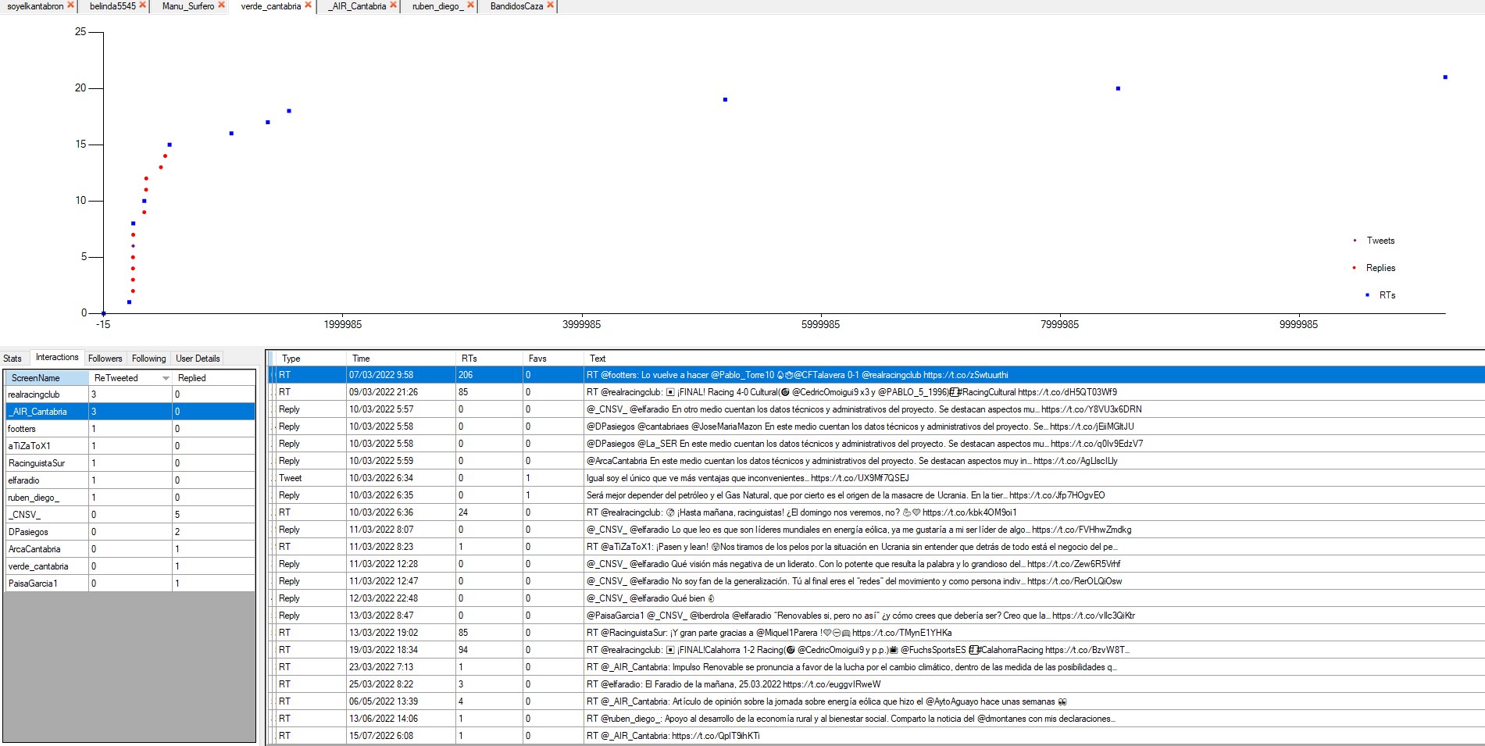This screenshot has width=1485, height=746.
Task: Sort tweets by RTs column header
Action: point(489,359)
